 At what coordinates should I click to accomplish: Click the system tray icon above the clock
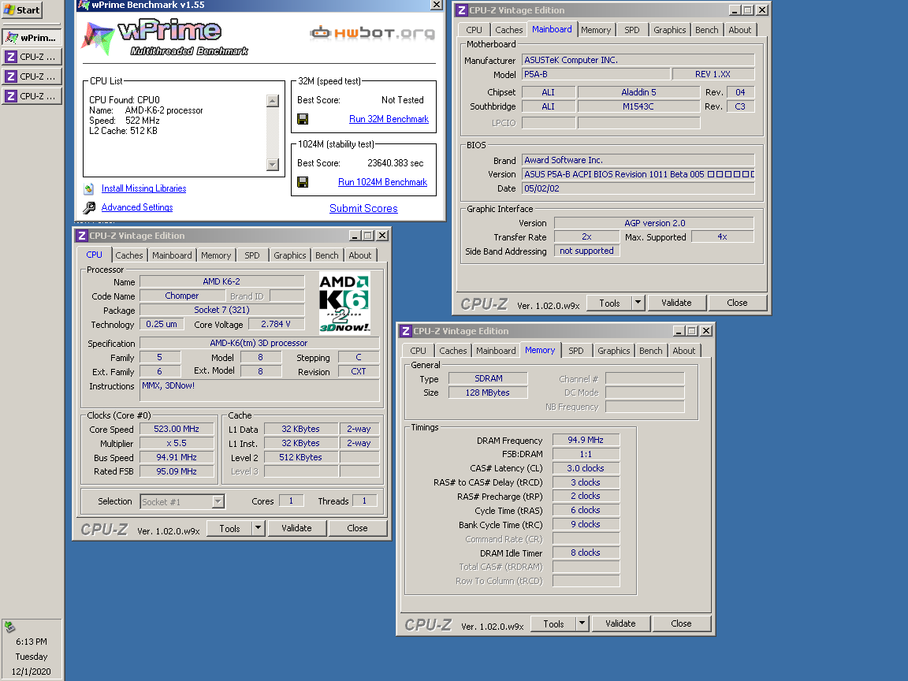(x=9, y=626)
